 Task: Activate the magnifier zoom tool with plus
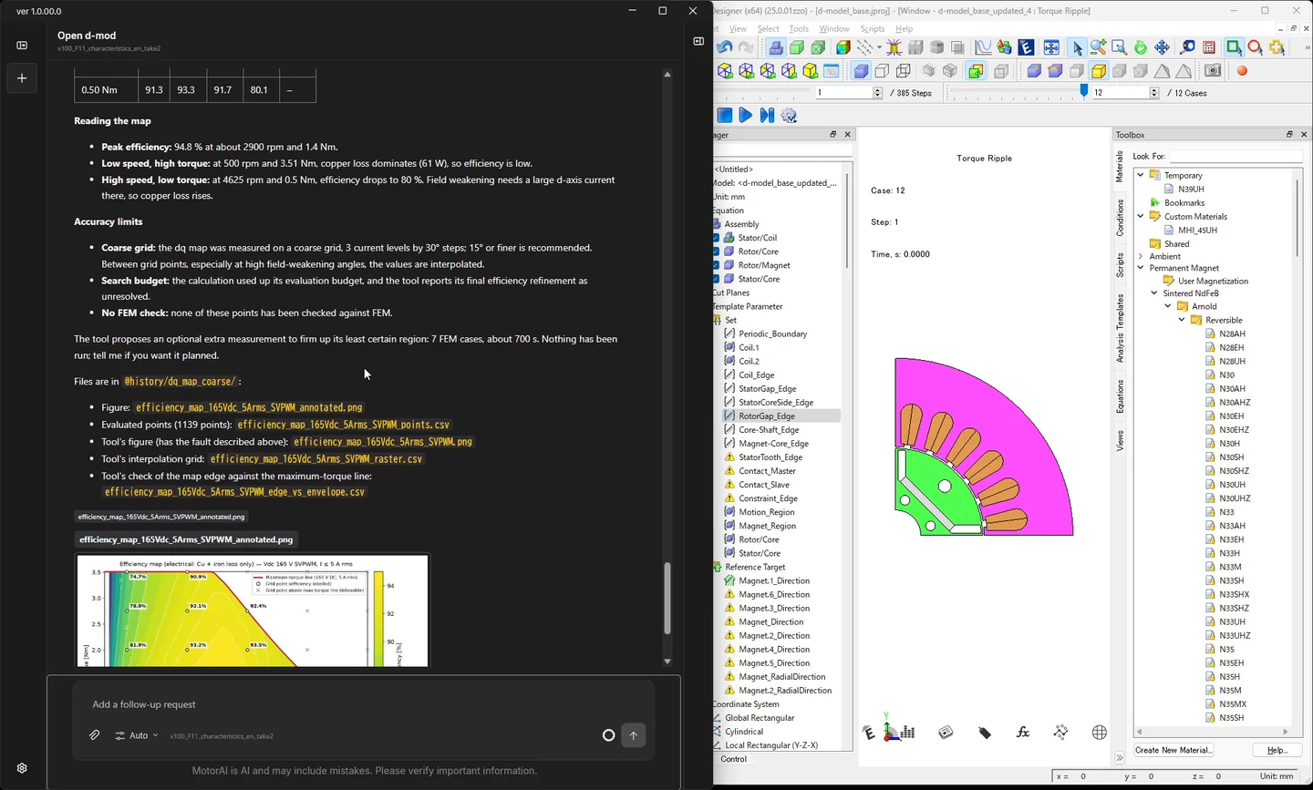[1098, 47]
